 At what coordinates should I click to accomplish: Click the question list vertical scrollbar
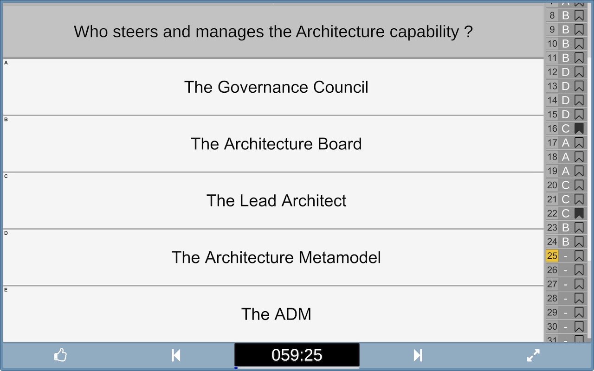point(590,158)
